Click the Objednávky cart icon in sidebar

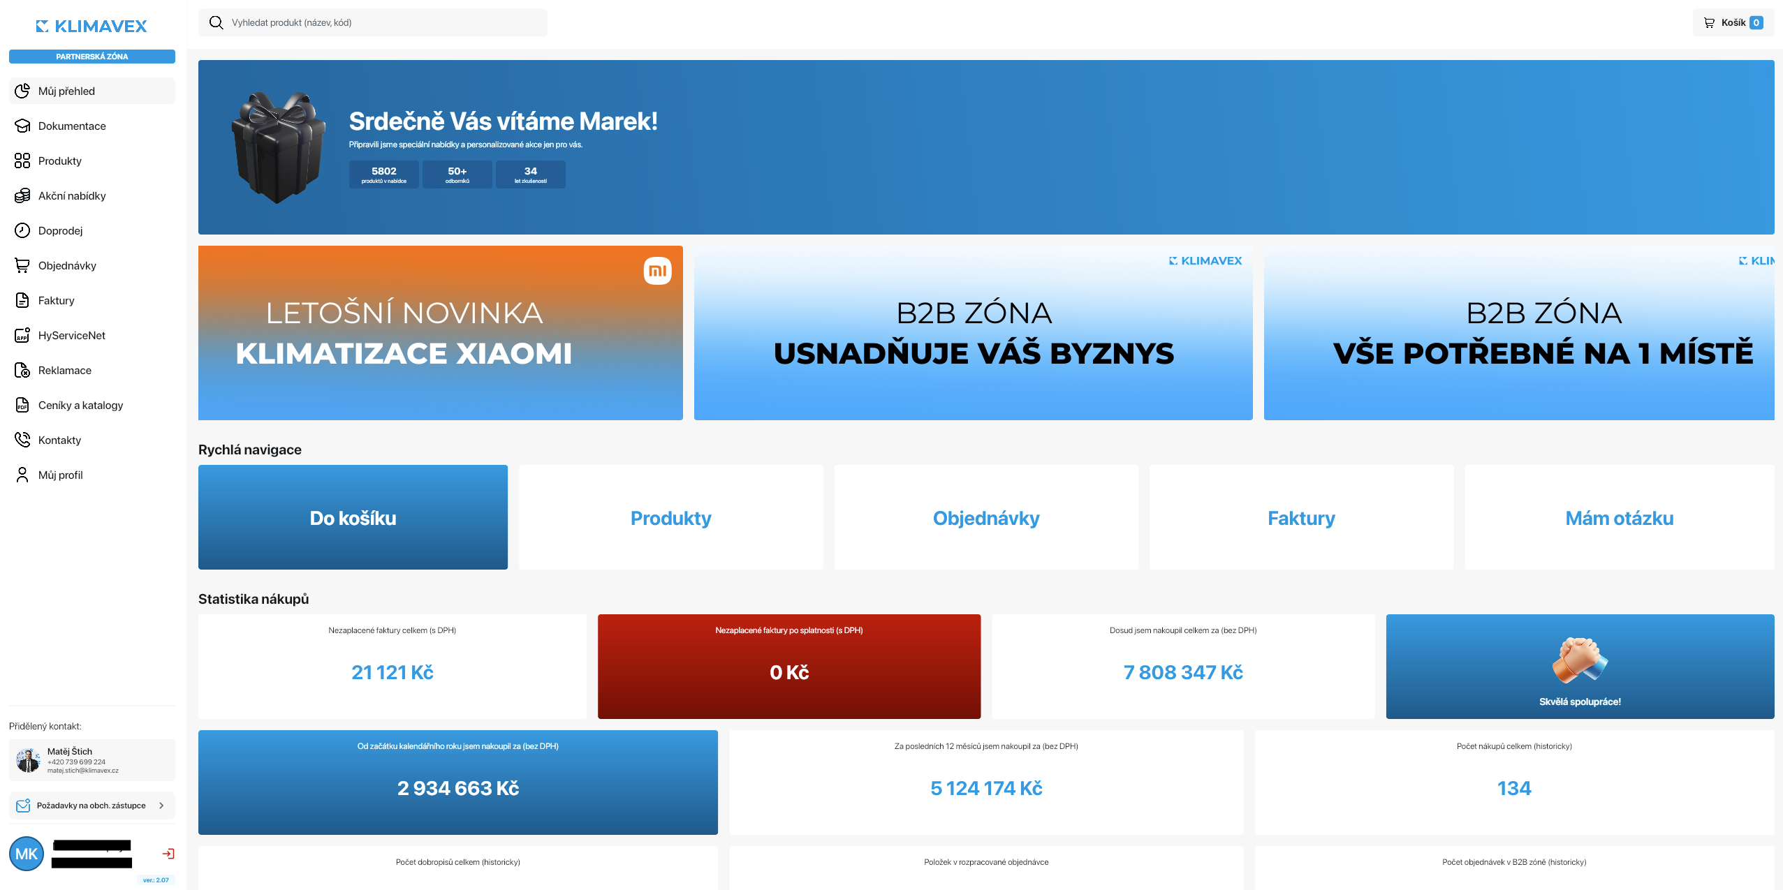22,266
